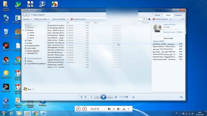This screenshot has width=207, height=116.
Task: Select burn list item 'wael jassar awedak'
Action: (x=168, y=44)
